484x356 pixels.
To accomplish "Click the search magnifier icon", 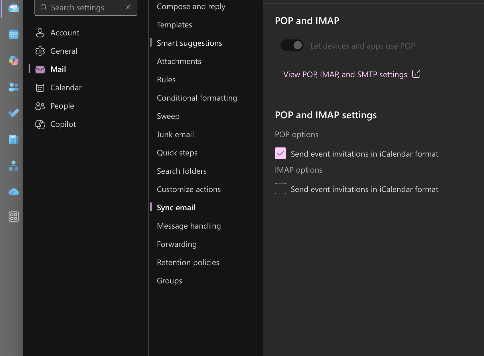I will [x=44, y=7].
